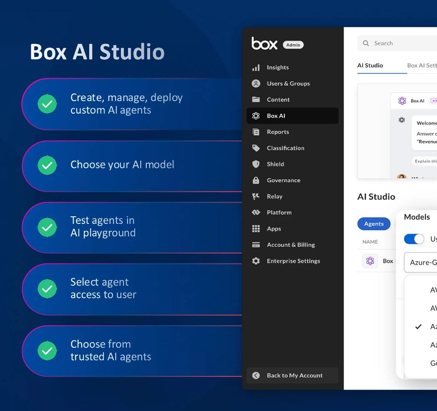Click the user avatar in chat preview
The height and width of the screenshot is (411, 437).
click(x=402, y=176)
